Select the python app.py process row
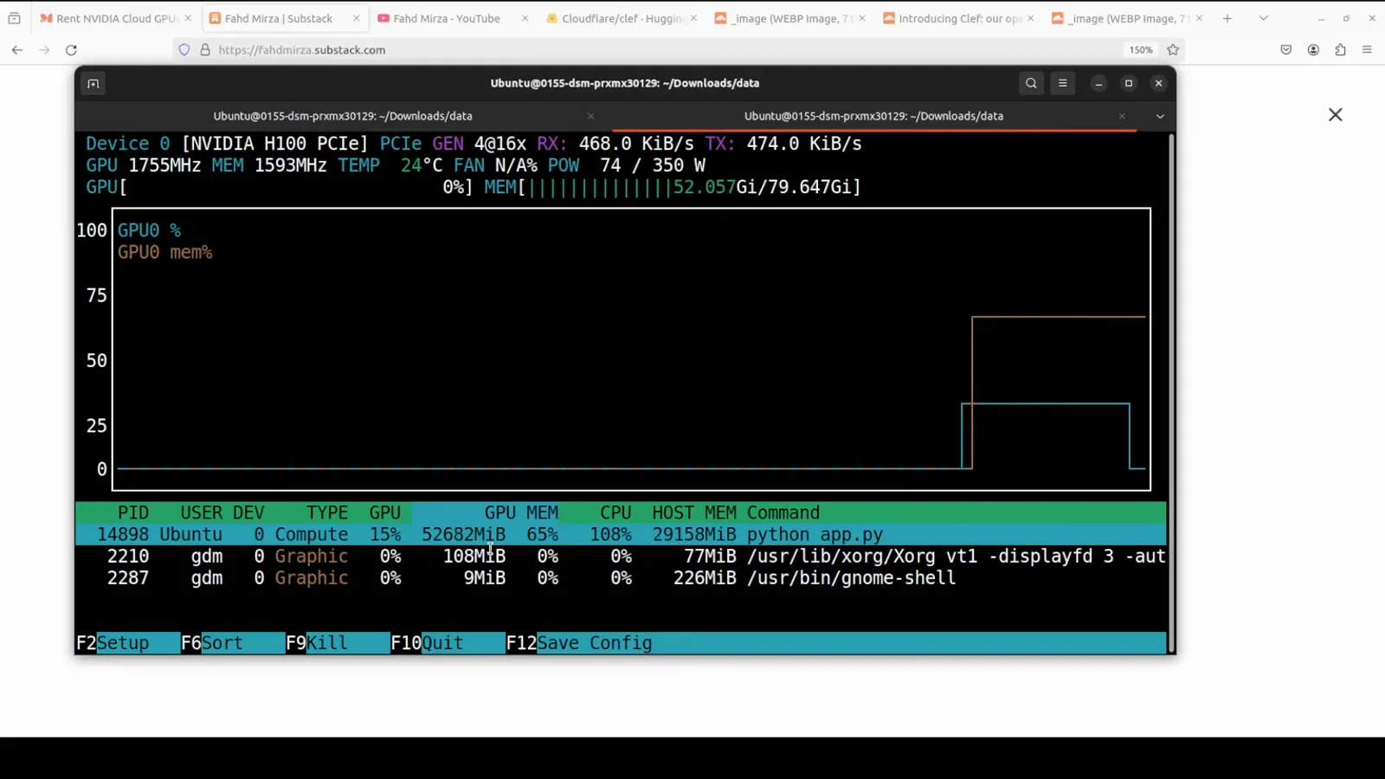The height and width of the screenshot is (779, 1385). (x=621, y=535)
